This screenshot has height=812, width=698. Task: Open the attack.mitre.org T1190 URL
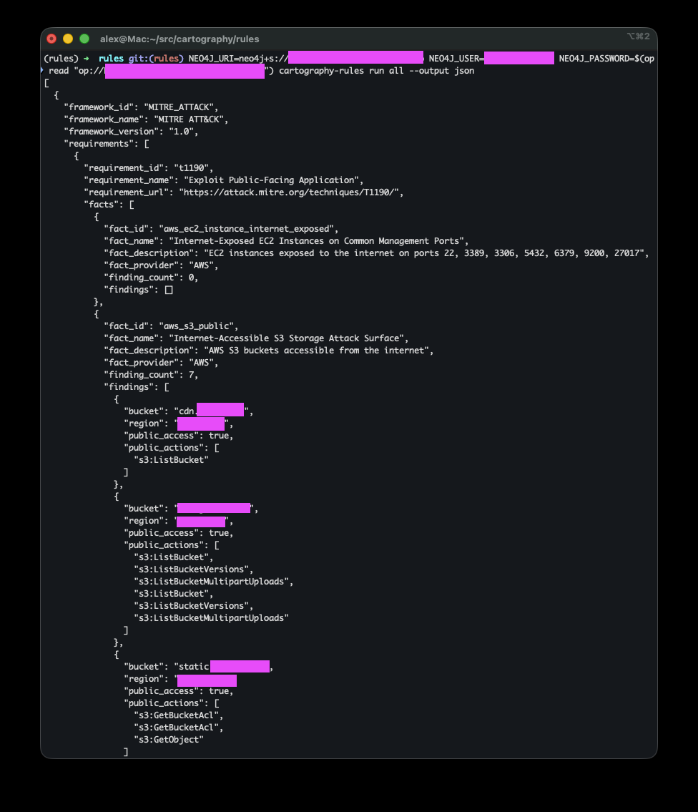click(293, 192)
